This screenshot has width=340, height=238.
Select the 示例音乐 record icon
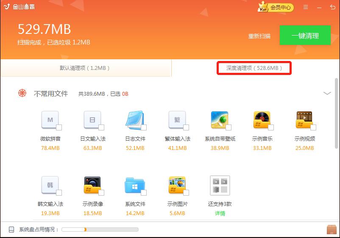click(x=262, y=119)
